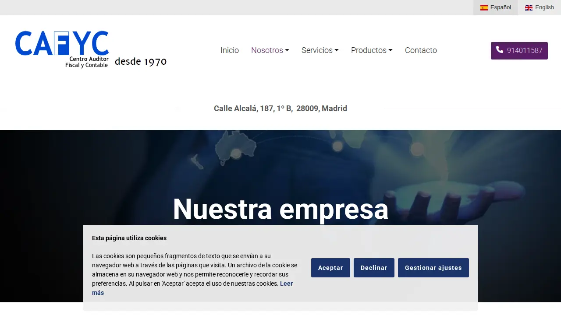Viewport: 561px width, 315px height.
Task: Select the Español language option
Action: coord(496,7)
